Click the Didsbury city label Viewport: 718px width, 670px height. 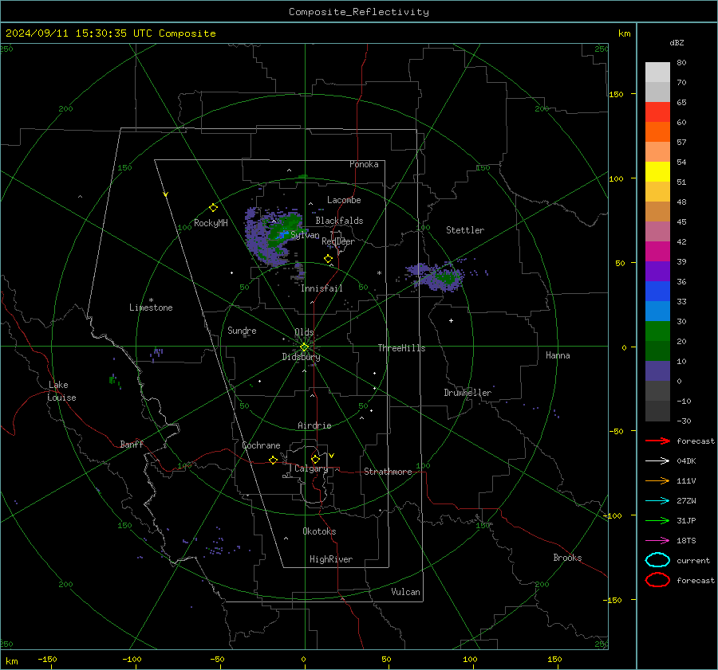click(301, 357)
